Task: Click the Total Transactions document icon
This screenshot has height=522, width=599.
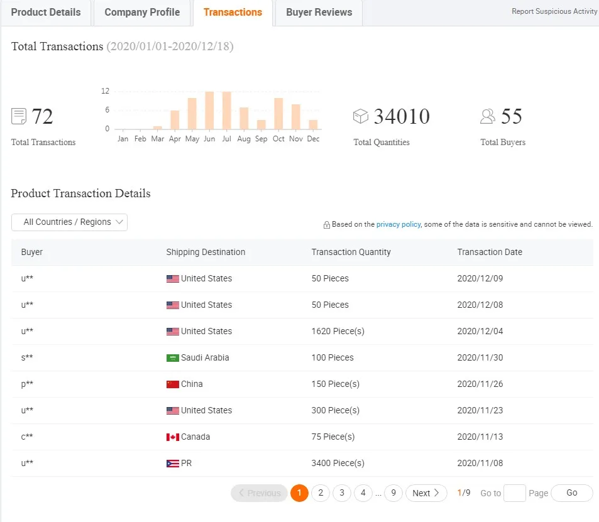Action: [x=19, y=116]
